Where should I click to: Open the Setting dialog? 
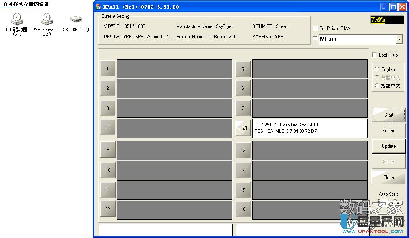point(388,130)
